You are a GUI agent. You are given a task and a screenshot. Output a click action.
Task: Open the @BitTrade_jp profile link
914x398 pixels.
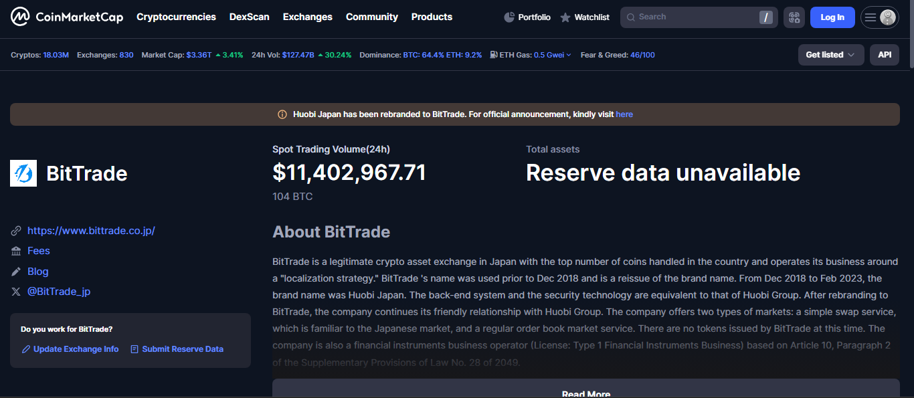[x=59, y=292]
